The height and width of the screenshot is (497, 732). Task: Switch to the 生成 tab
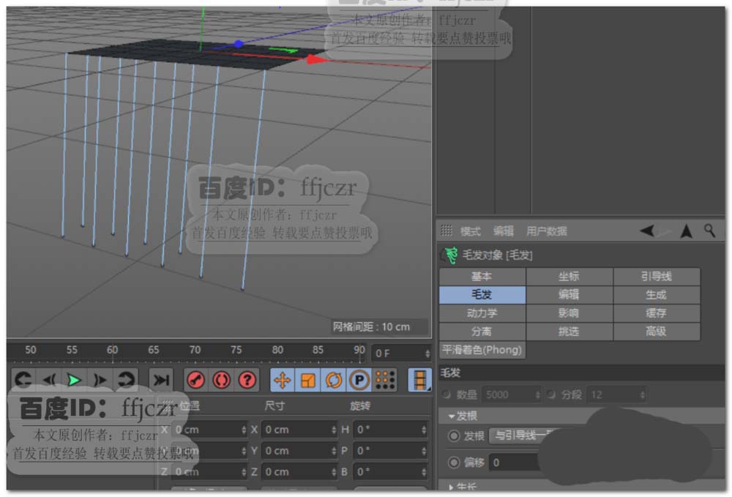pos(657,294)
